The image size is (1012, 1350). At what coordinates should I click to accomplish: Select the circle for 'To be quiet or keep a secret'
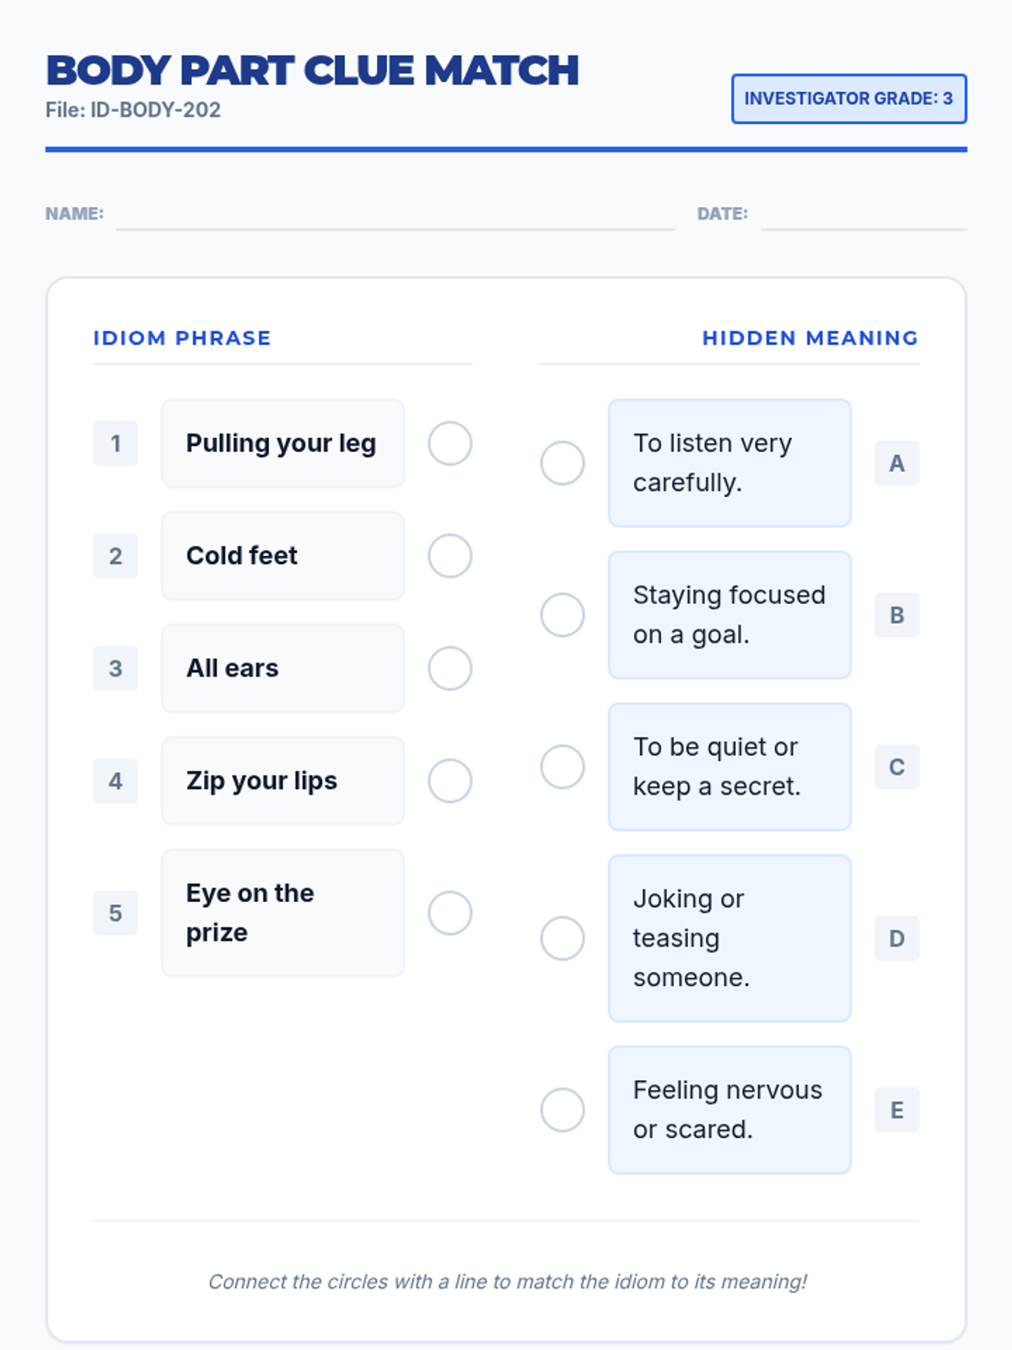[x=563, y=767]
